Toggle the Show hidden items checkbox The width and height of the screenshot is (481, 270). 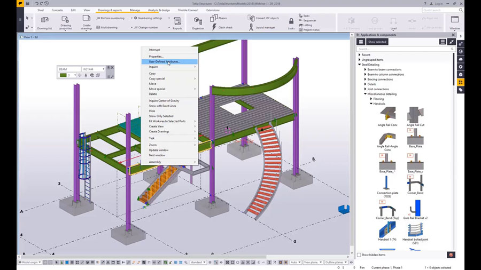point(359,255)
